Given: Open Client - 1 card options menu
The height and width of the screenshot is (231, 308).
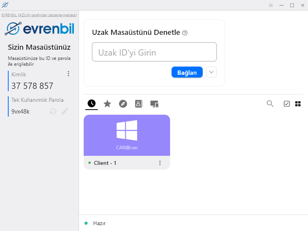Looking at the screenshot, I should click(x=160, y=163).
